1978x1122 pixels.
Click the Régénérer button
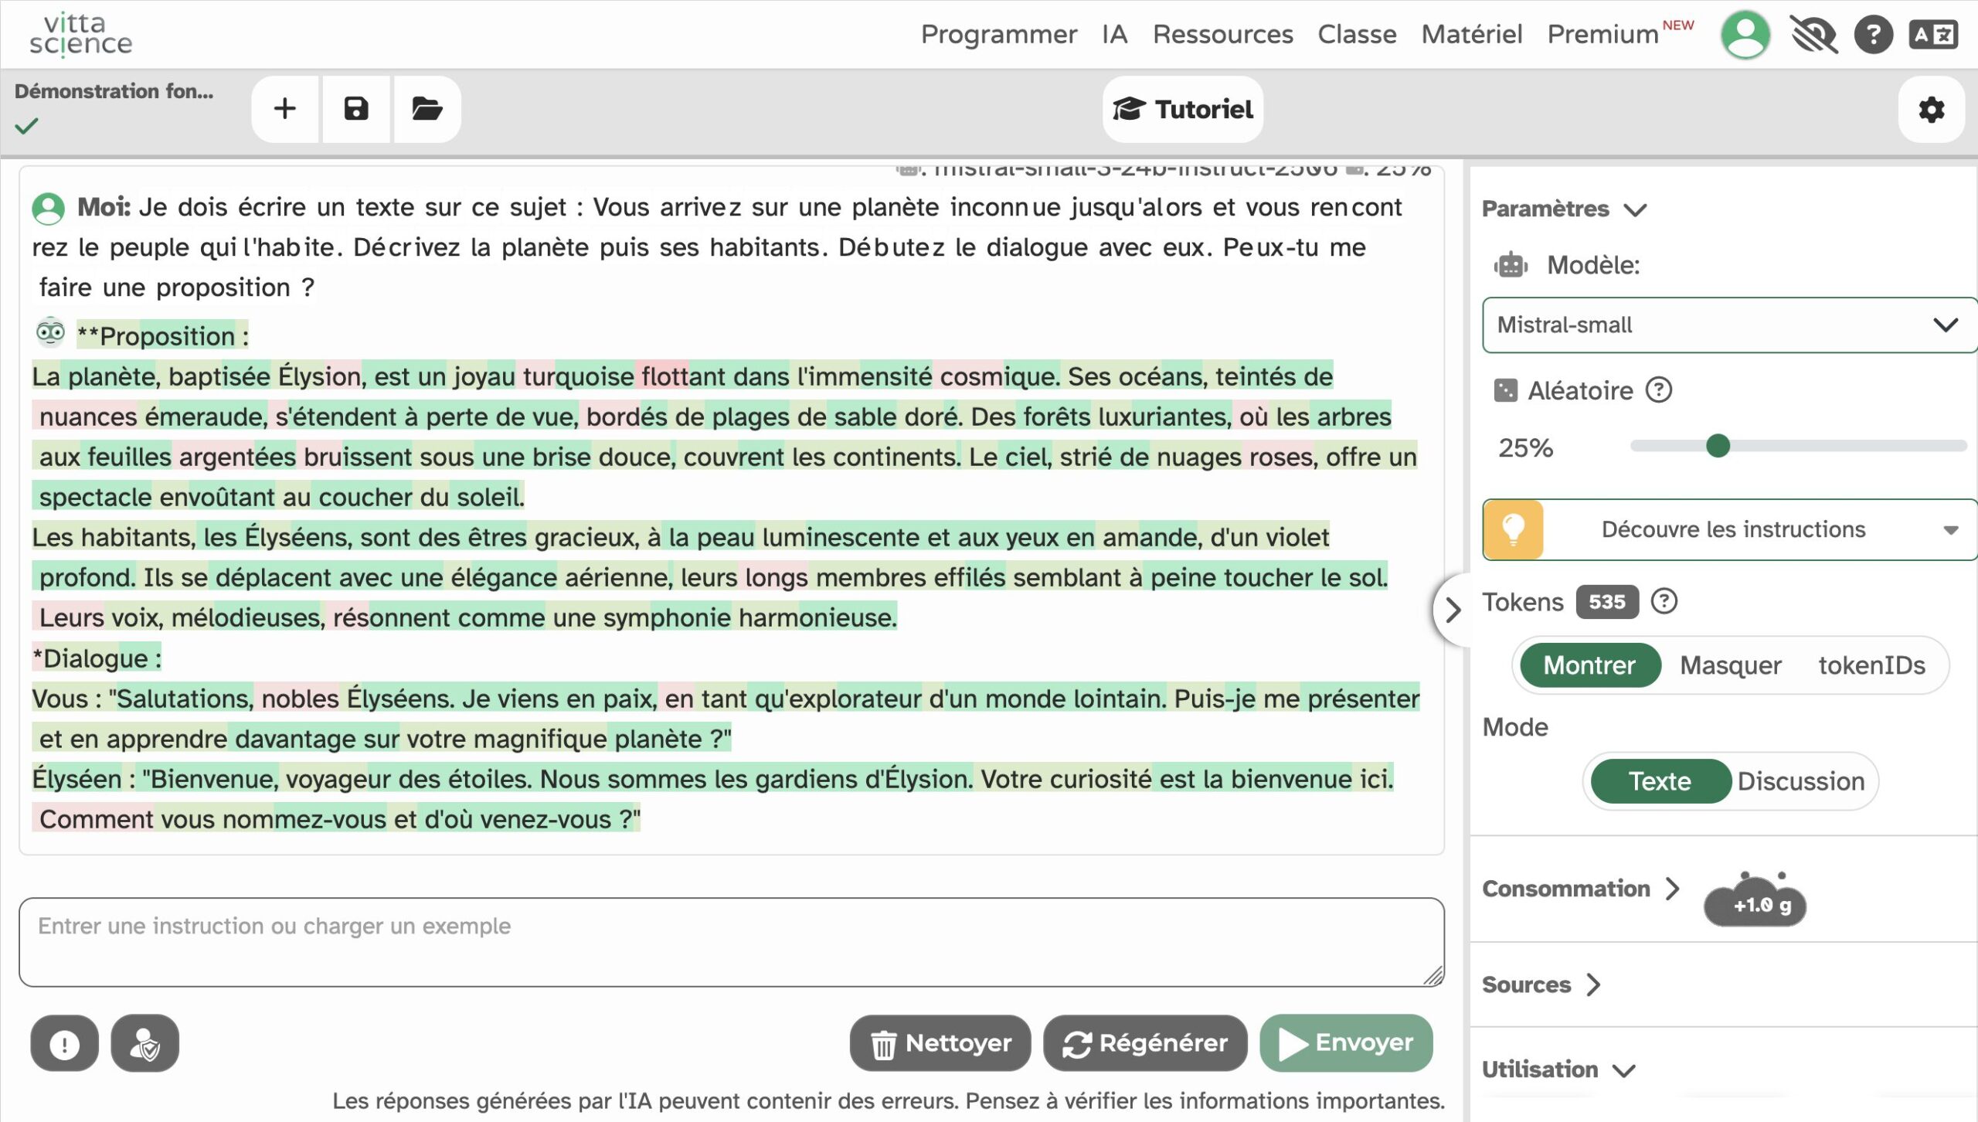click(x=1145, y=1043)
